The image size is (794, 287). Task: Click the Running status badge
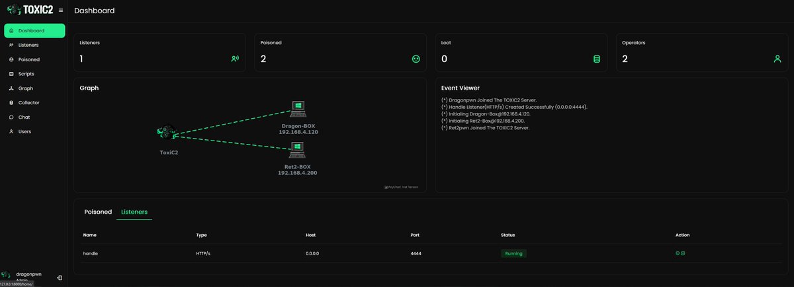[x=513, y=253]
